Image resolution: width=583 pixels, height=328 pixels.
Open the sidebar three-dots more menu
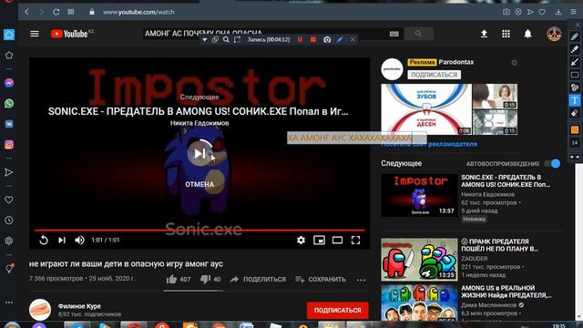point(9,302)
